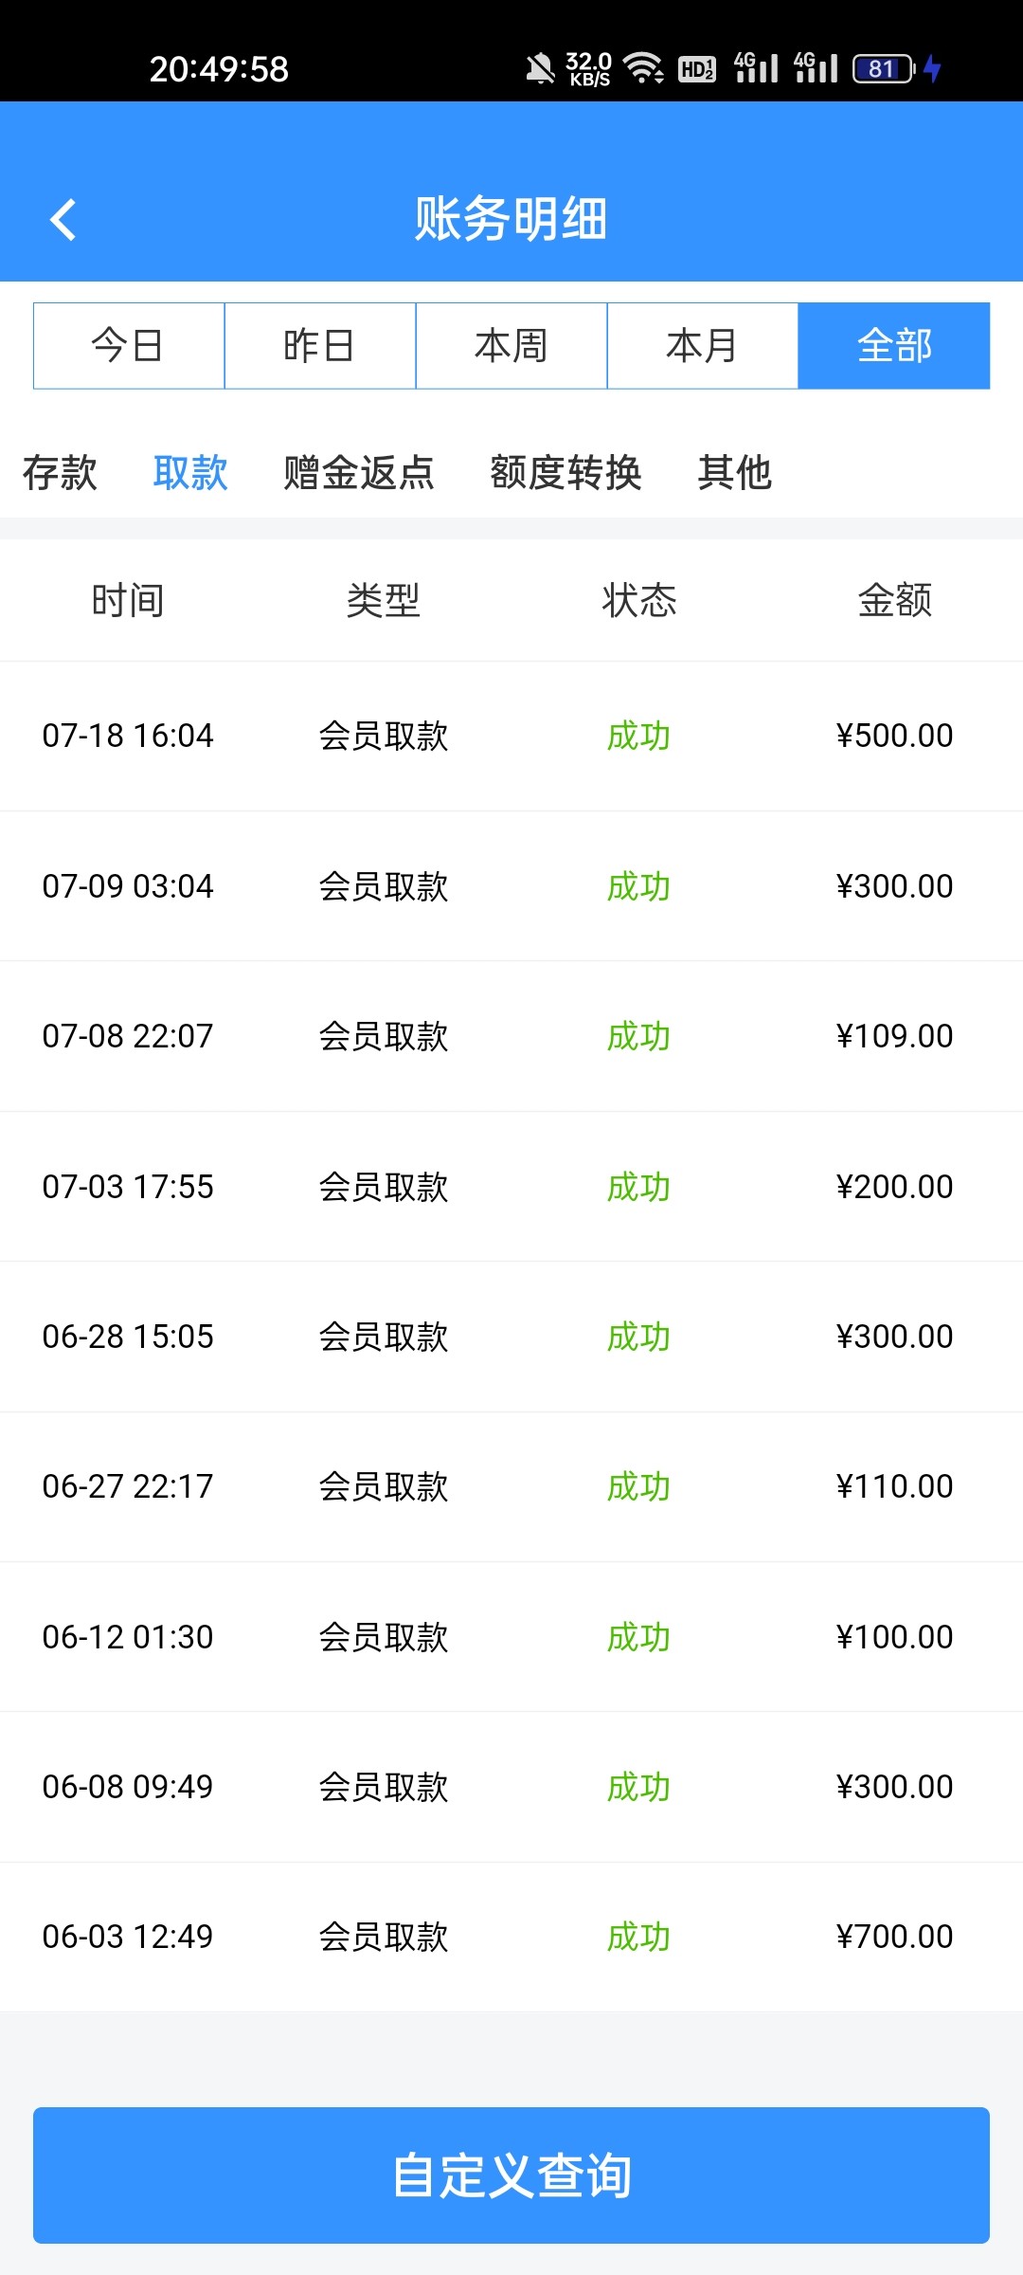Select the 全部 date filter
The height and width of the screenshot is (2275, 1023).
(x=894, y=346)
